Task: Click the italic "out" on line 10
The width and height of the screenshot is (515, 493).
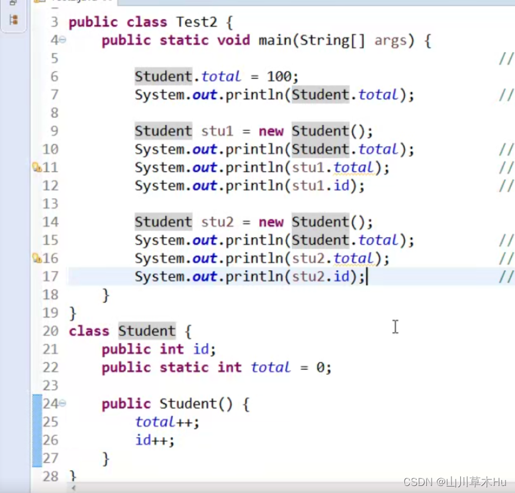Action: 205,150
